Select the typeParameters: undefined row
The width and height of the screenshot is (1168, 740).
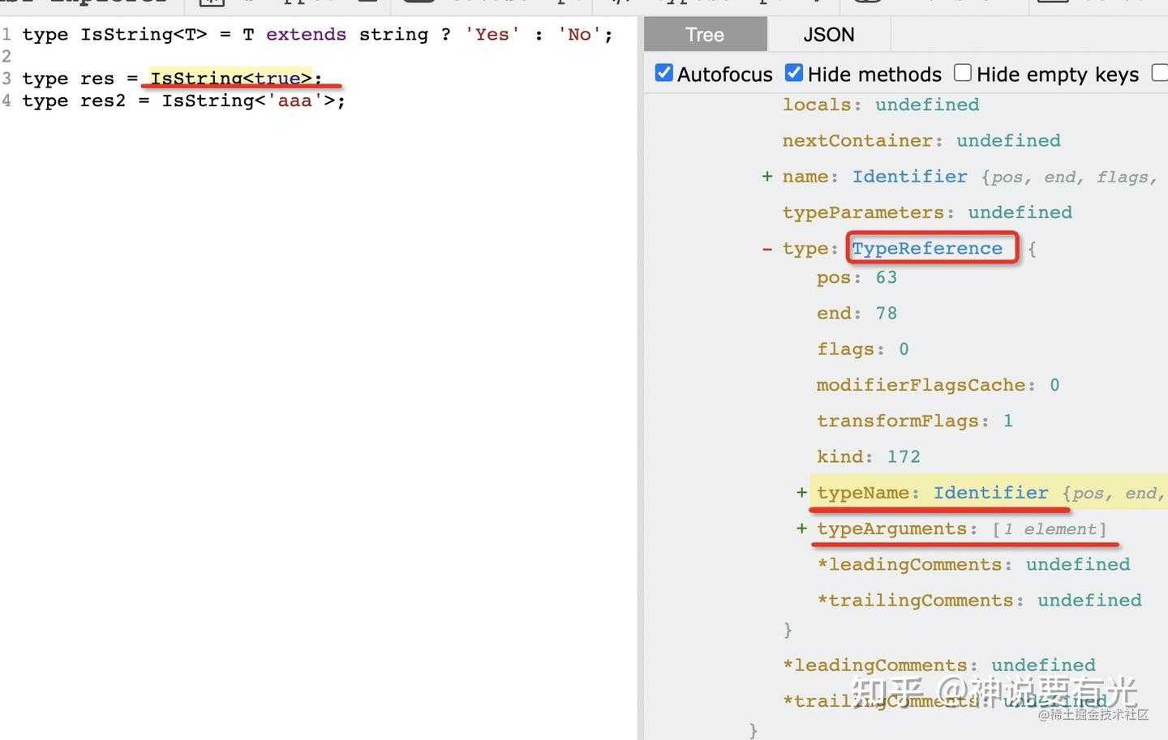tap(927, 212)
